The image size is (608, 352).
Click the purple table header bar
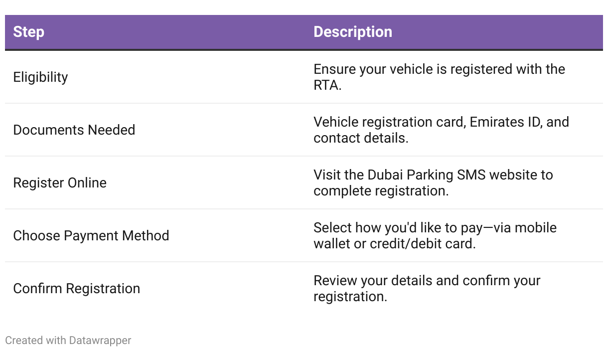pos(304,32)
